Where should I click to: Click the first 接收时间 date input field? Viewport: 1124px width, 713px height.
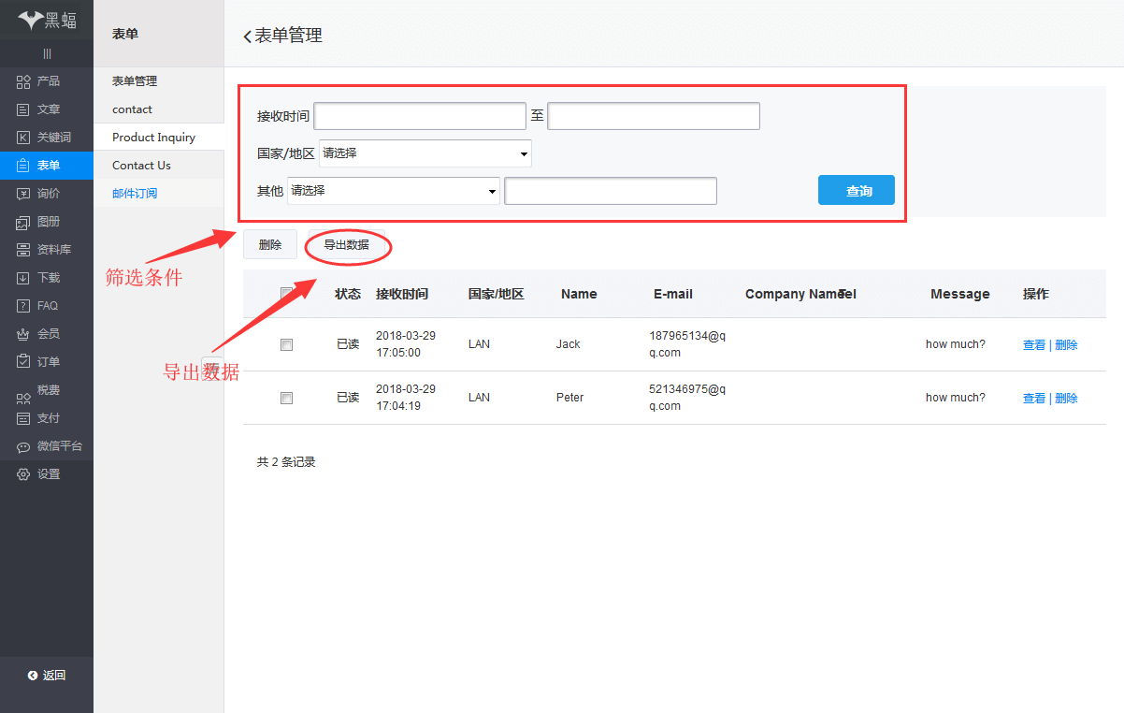419,115
